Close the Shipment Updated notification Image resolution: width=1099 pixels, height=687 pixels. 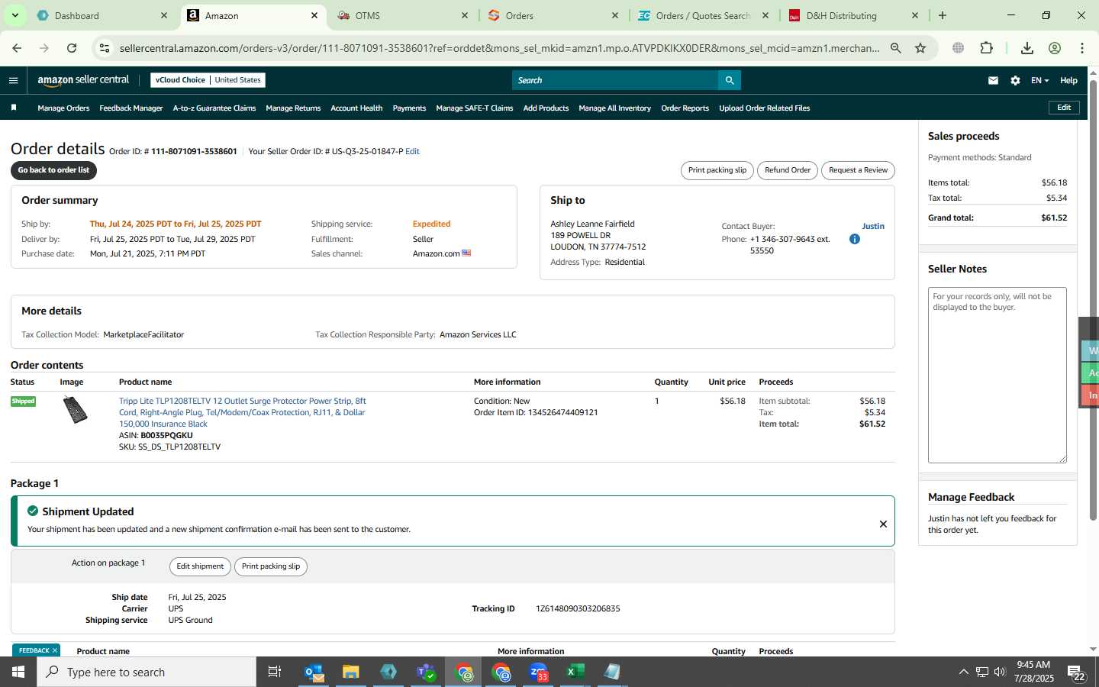883,524
